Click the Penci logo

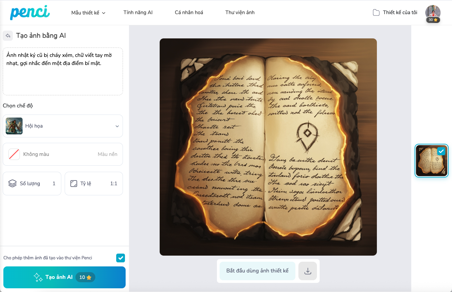(x=30, y=12)
